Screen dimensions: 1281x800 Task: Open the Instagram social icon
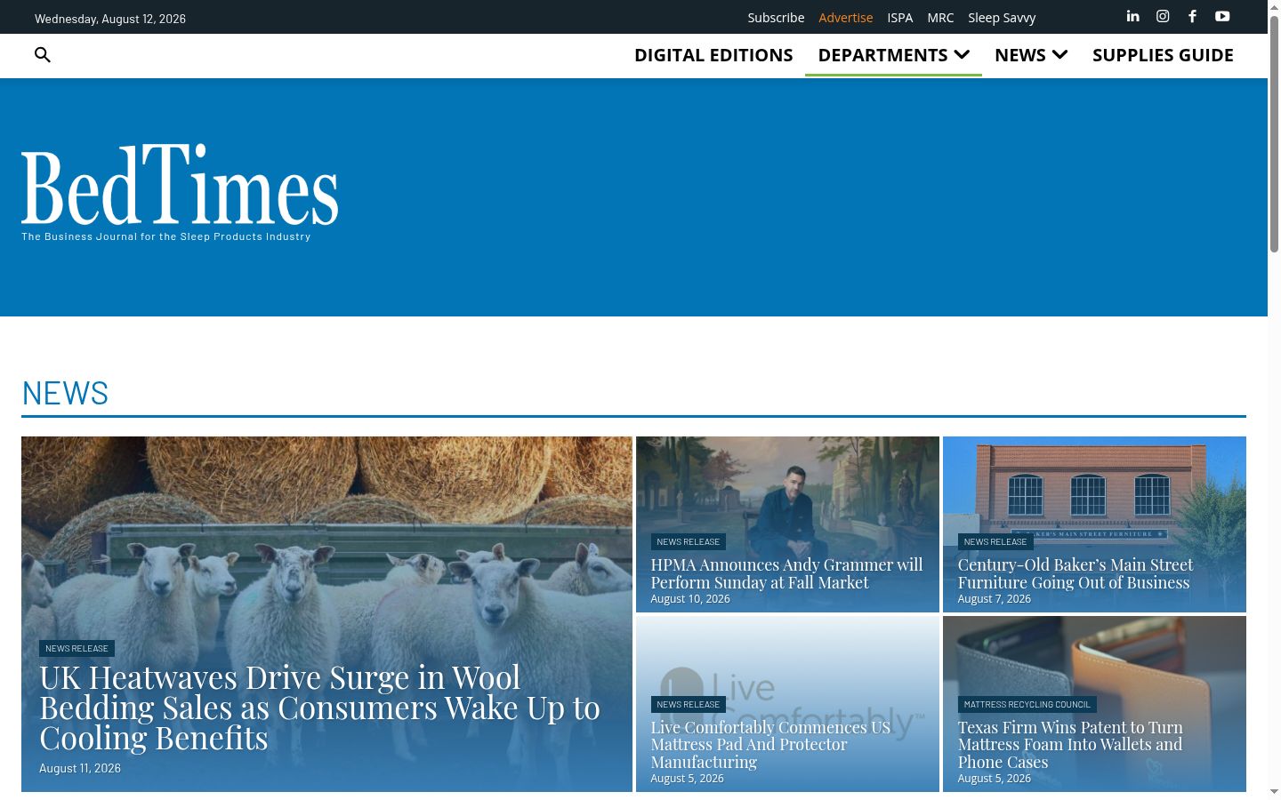(x=1163, y=16)
